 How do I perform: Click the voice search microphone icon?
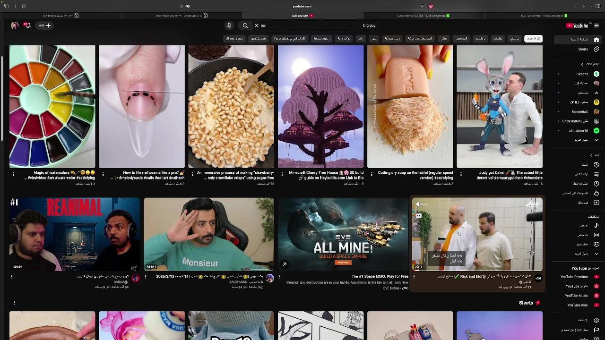(x=229, y=25)
